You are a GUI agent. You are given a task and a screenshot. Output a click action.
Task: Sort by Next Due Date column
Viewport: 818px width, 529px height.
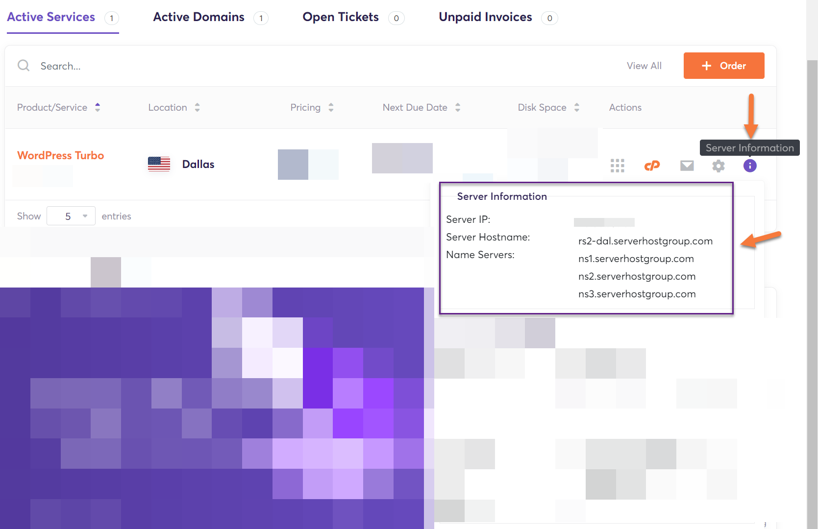pos(457,107)
